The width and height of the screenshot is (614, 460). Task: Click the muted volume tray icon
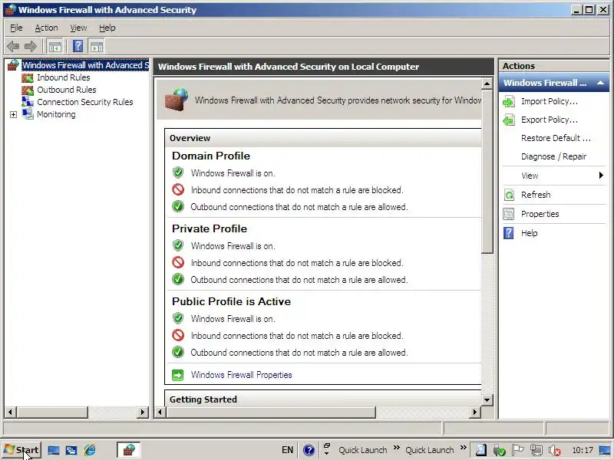click(x=554, y=450)
